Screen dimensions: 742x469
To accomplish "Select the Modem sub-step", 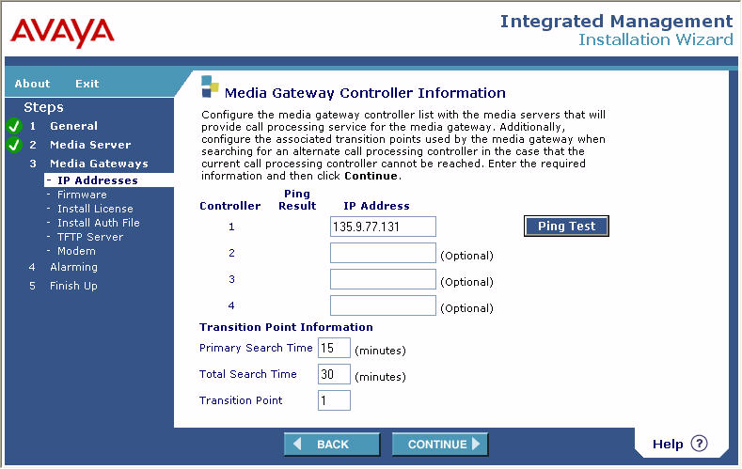I will pos(76,251).
